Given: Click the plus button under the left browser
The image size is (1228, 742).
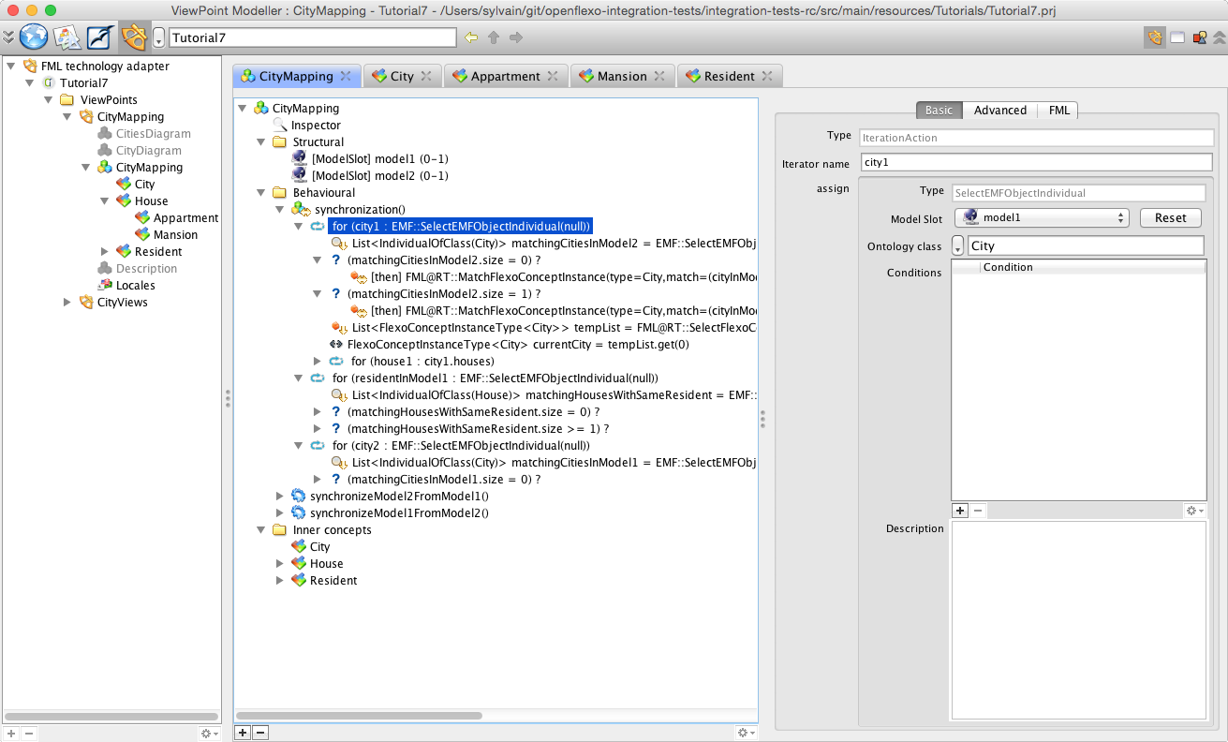Looking at the screenshot, I should tap(11, 734).
